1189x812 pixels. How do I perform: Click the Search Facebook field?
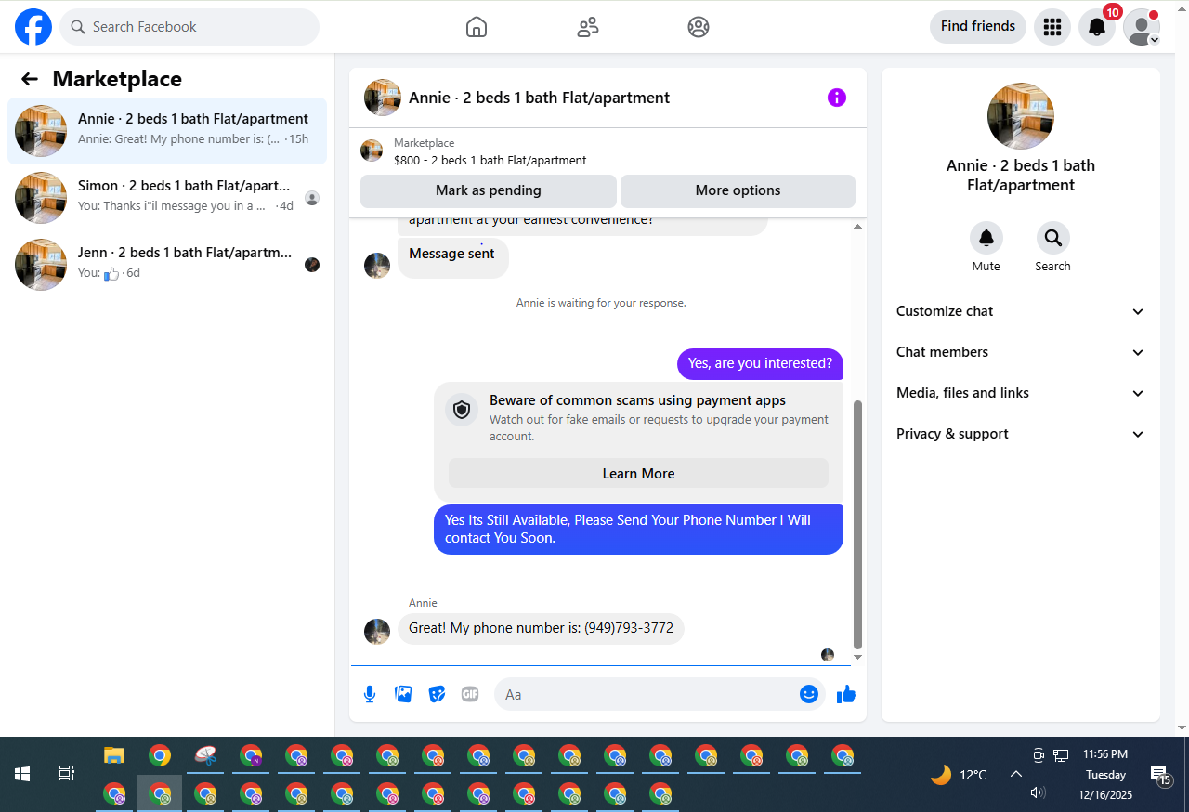189,27
